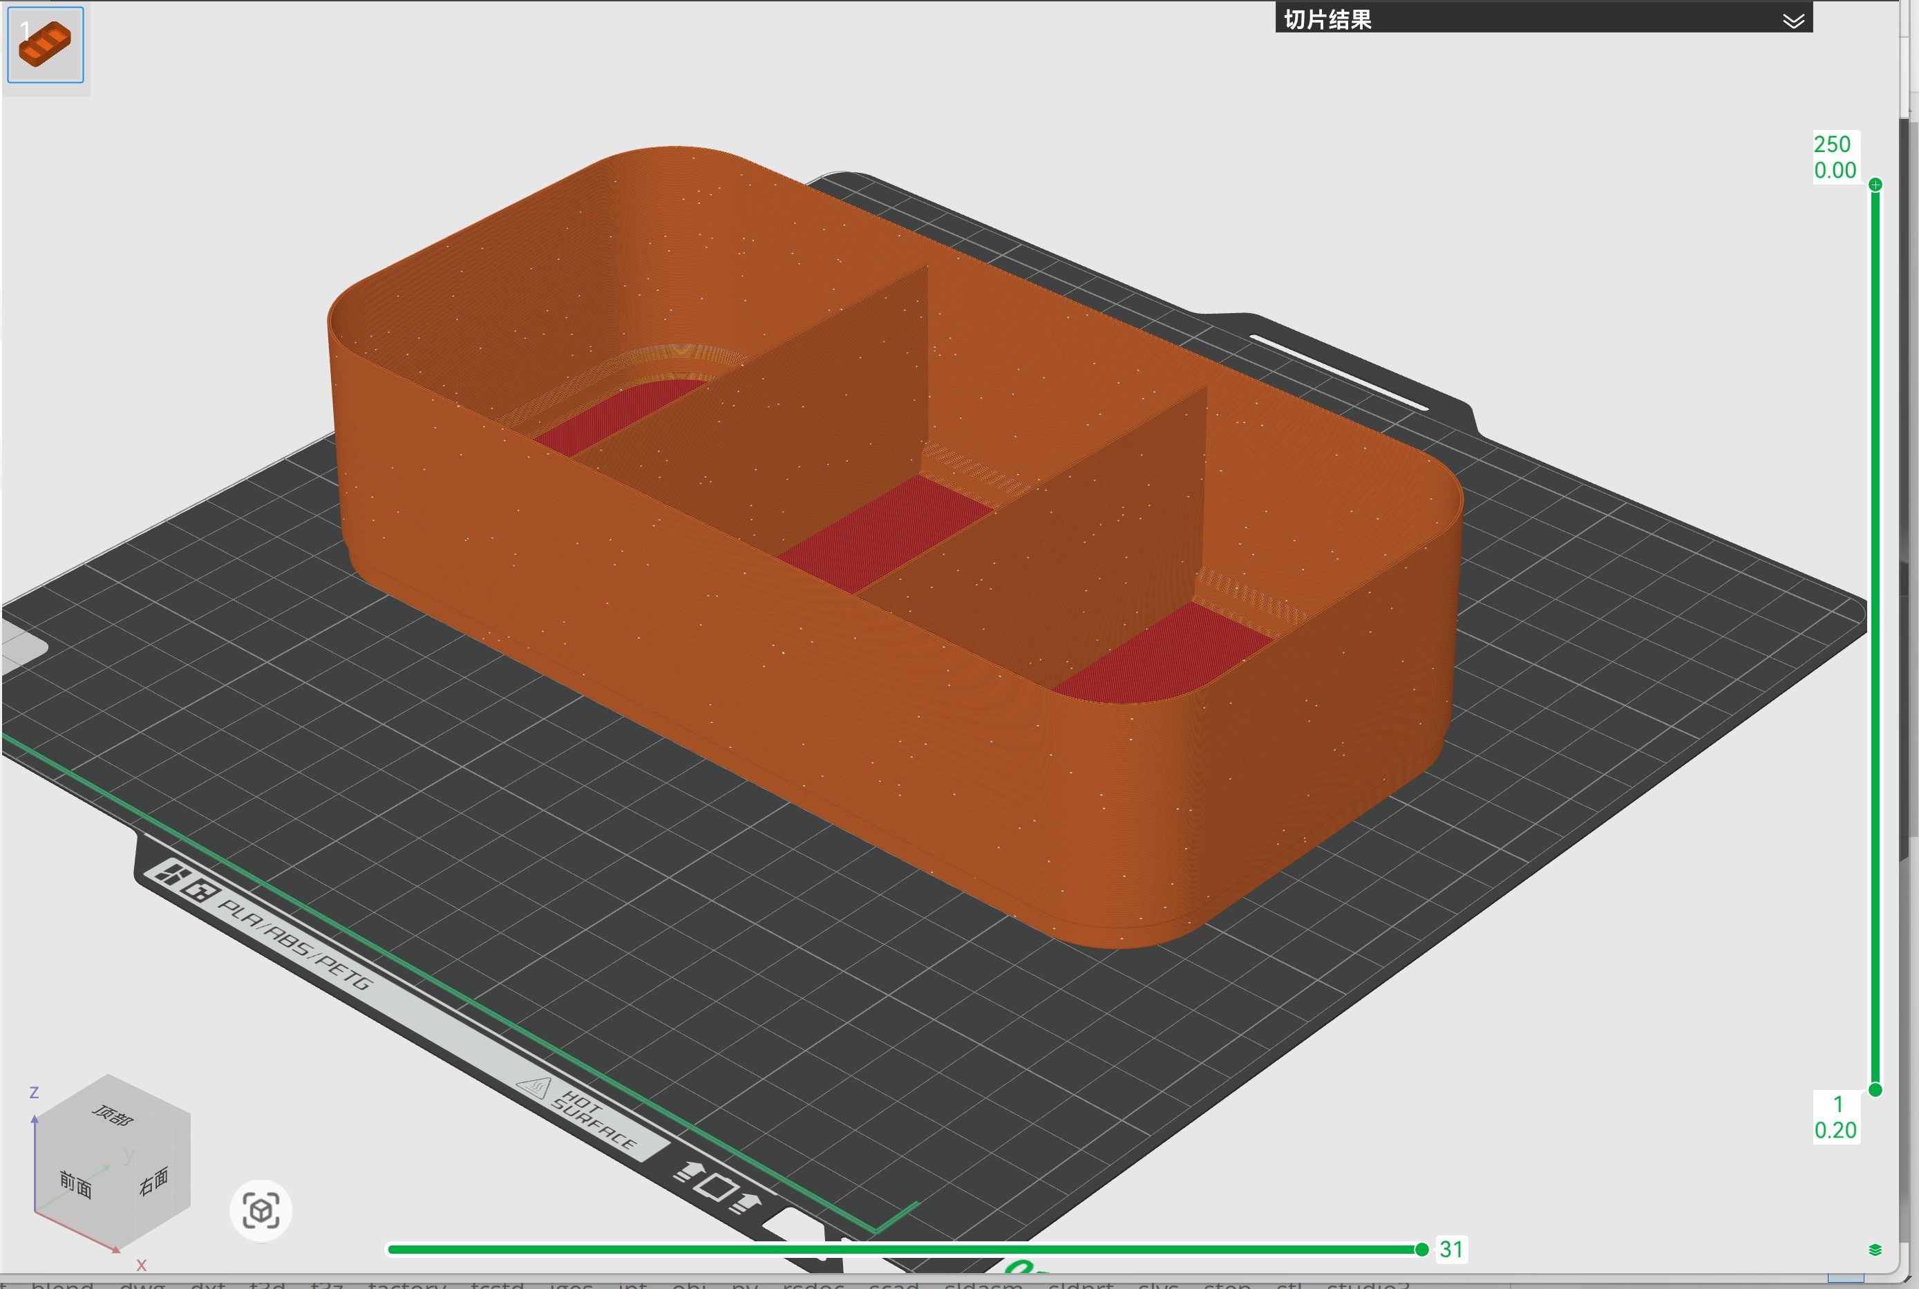Click the green layers icon
Screen dimensions: 1919x1289
click(1875, 1250)
